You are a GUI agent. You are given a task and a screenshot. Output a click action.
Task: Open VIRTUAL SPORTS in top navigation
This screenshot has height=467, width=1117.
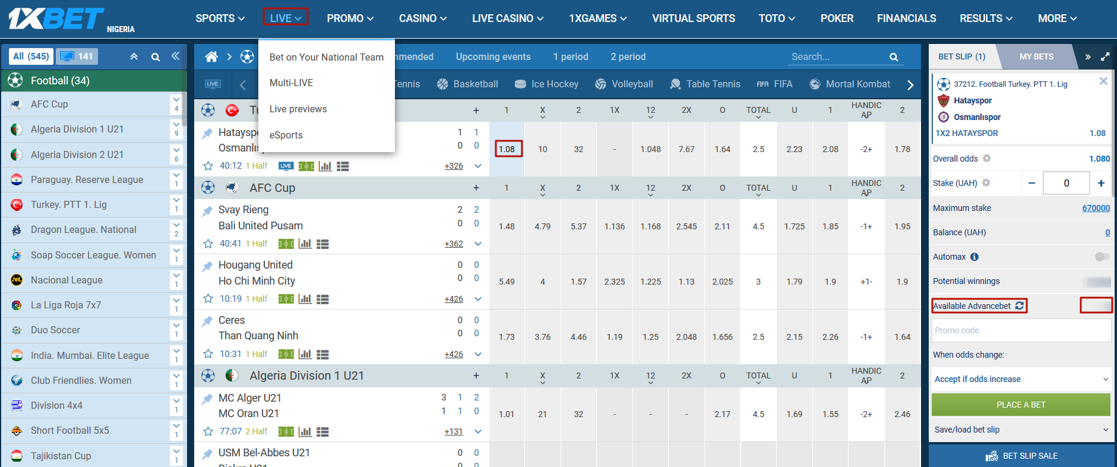point(694,18)
